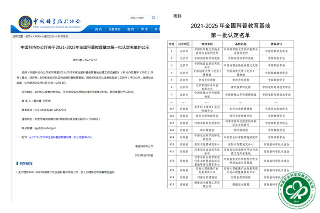Click the doc file icon before the attachment link
Screen dimensions: 320x213
pos(31,137)
